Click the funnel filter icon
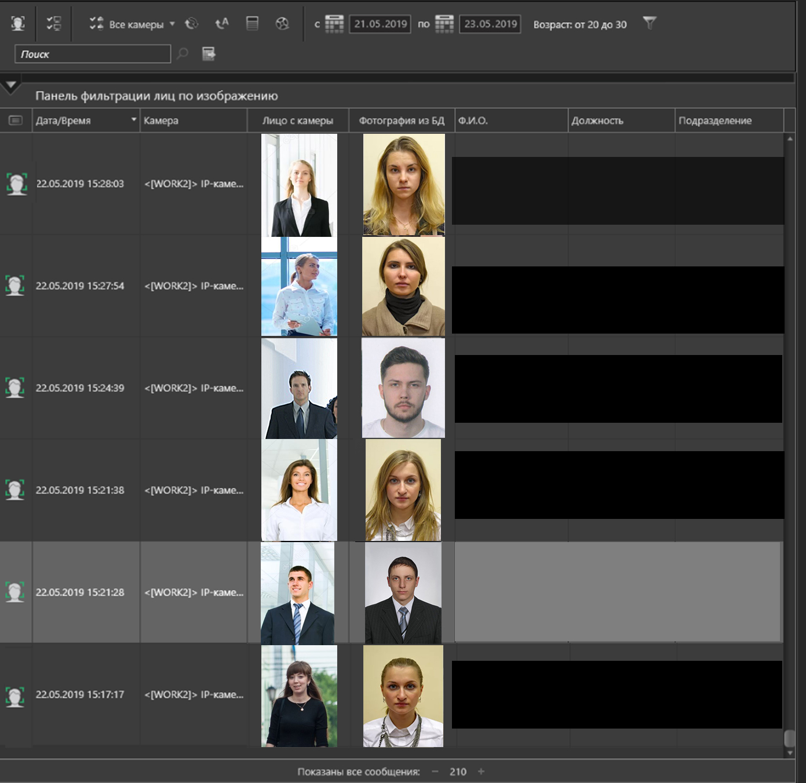 pyautogui.click(x=650, y=23)
